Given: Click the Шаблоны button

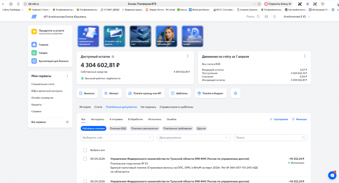Looking at the screenshot, I should pos(180,93).
